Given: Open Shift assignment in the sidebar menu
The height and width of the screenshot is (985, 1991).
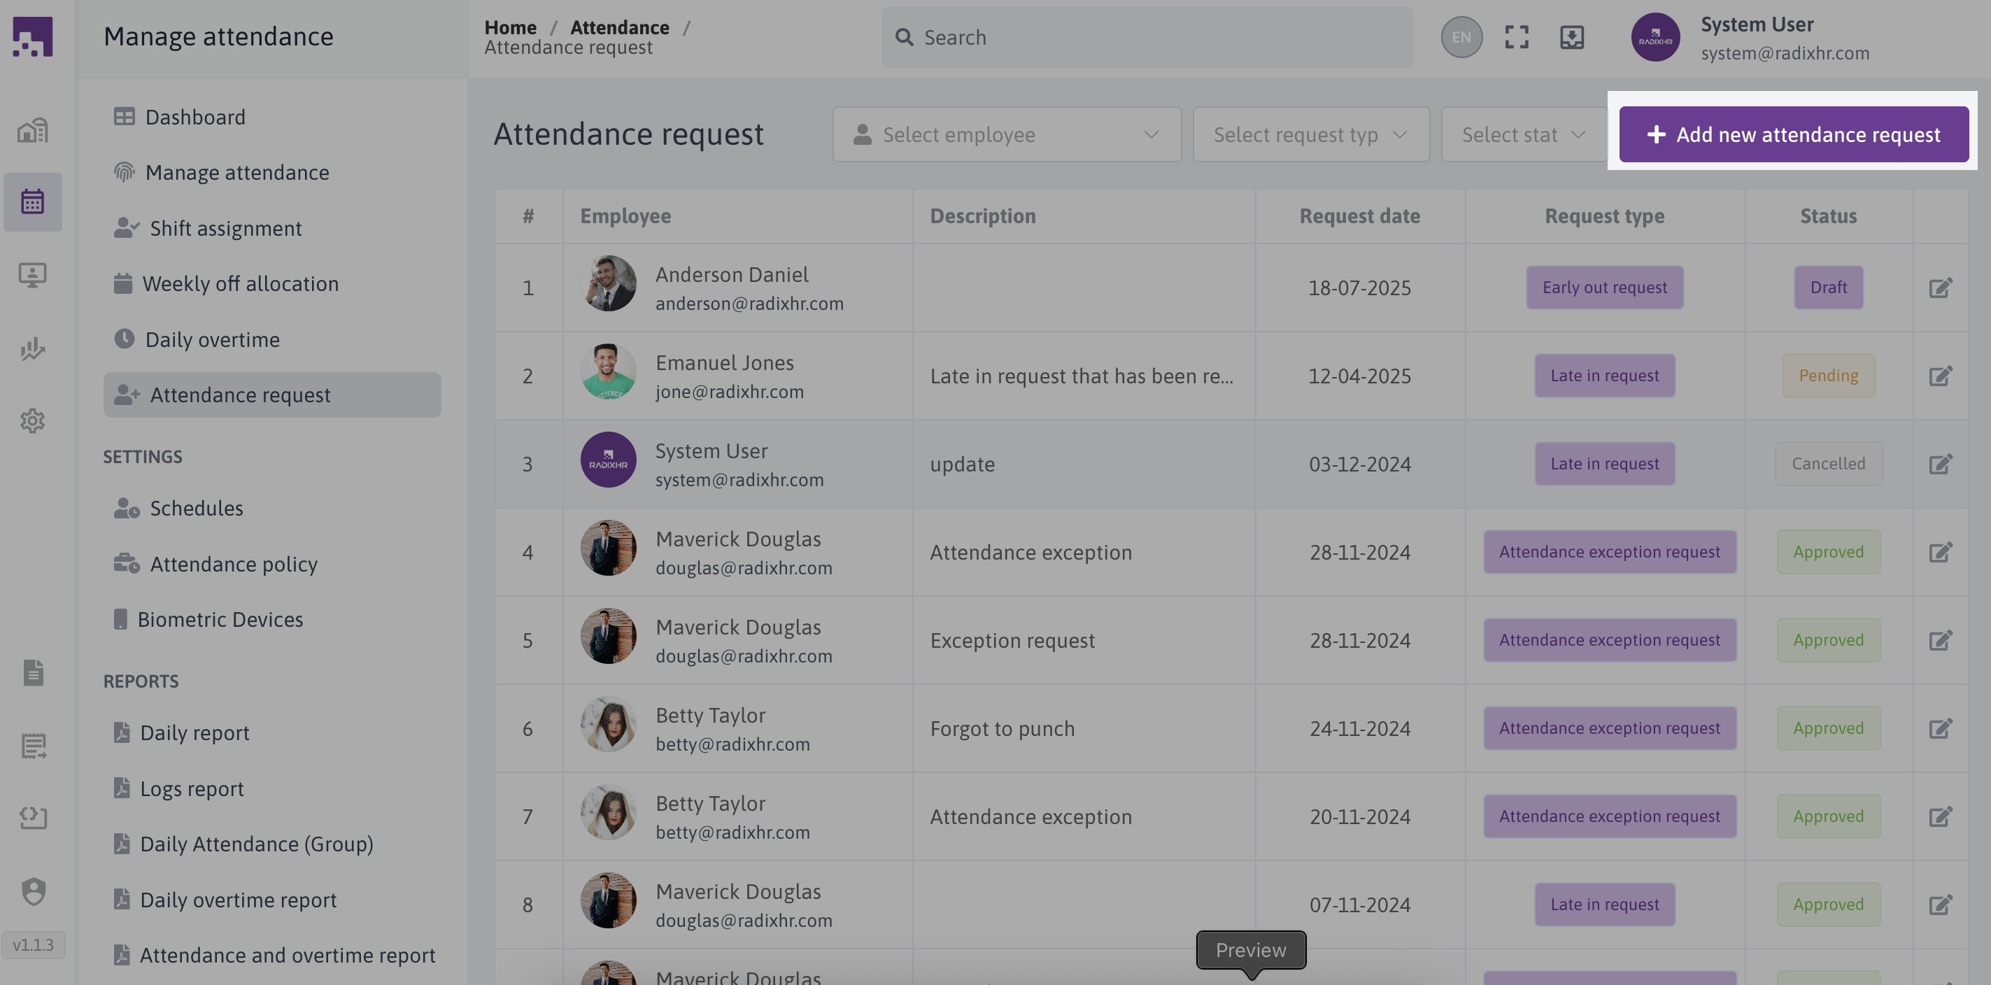Looking at the screenshot, I should pos(225,228).
